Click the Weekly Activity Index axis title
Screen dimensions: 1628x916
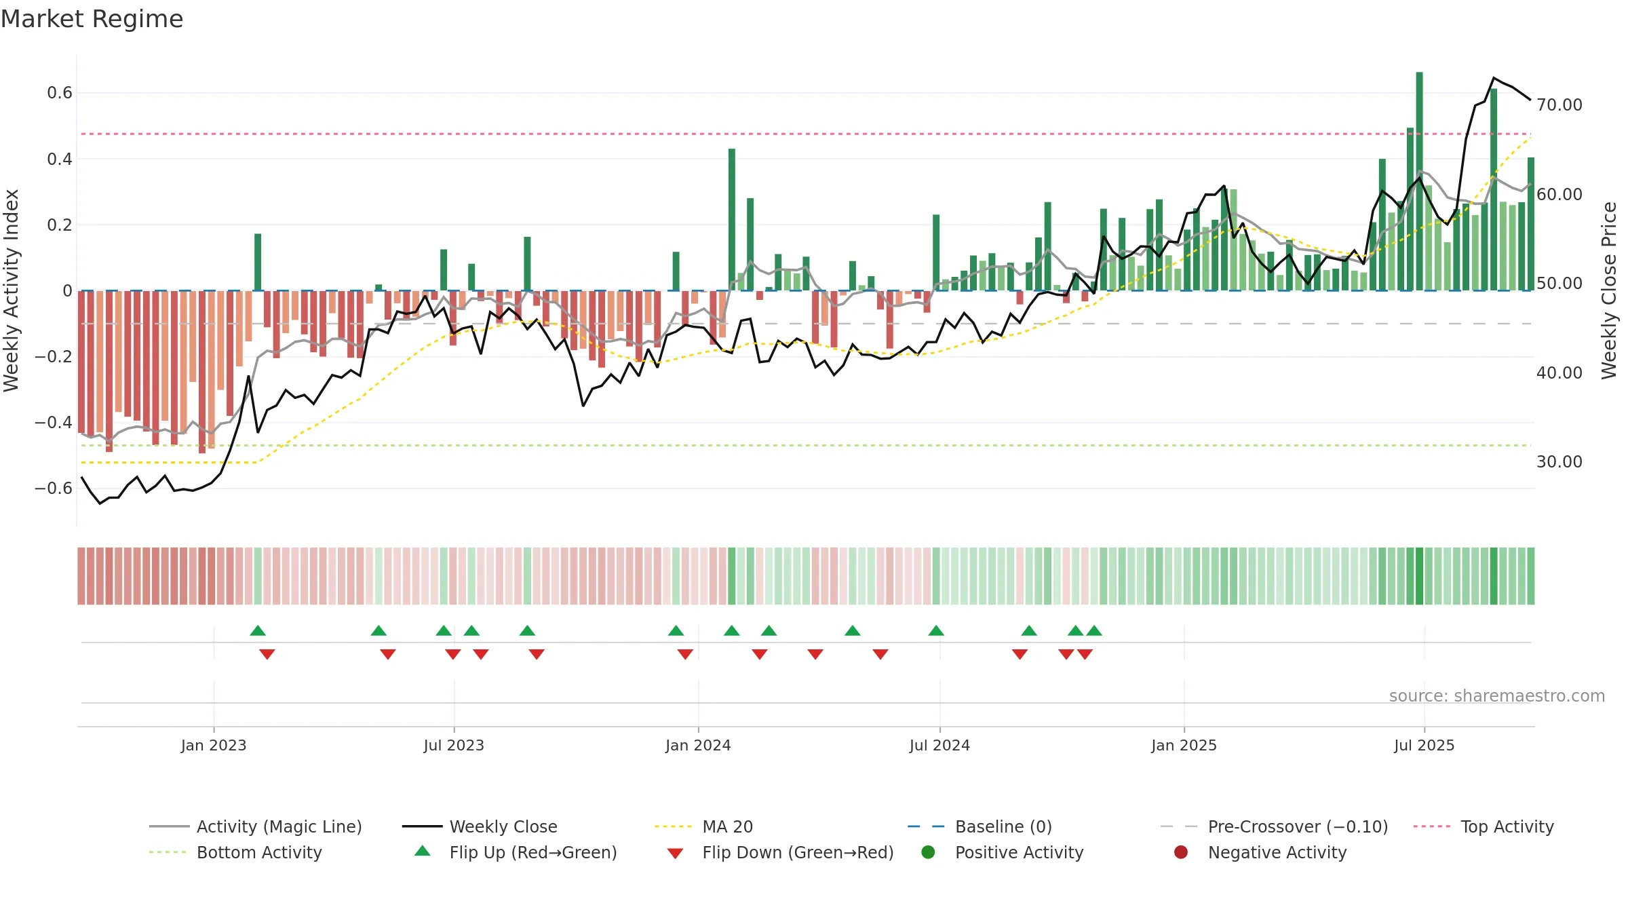point(12,290)
